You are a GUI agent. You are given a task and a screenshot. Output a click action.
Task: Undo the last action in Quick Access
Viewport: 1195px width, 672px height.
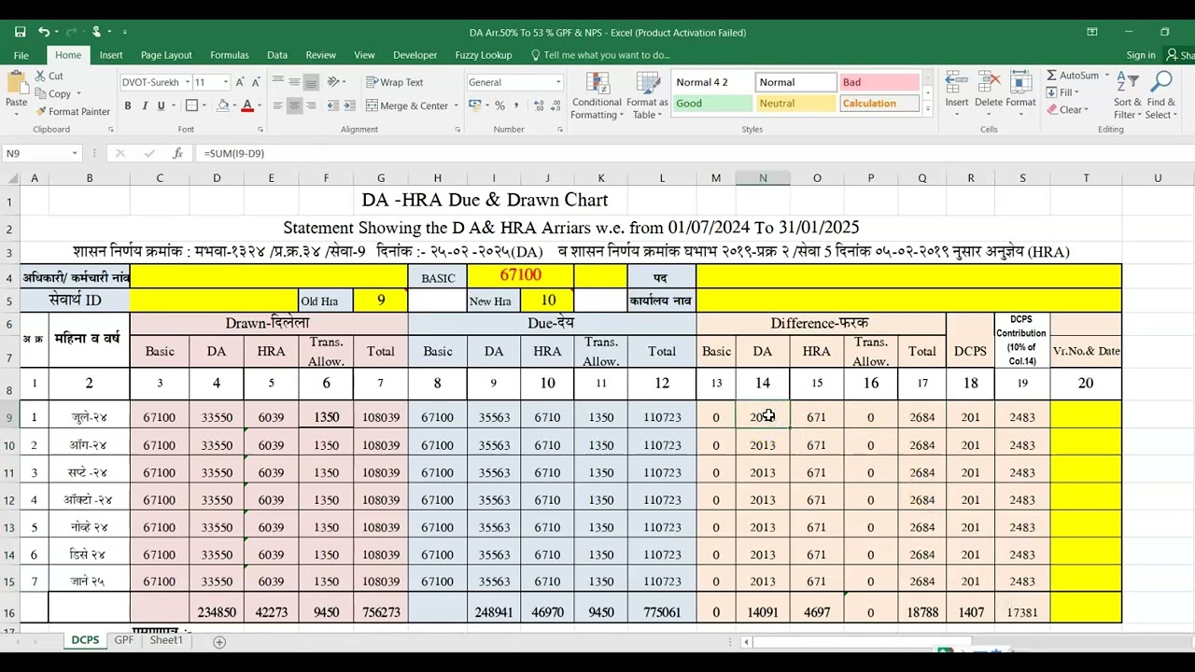click(x=44, y=32)
